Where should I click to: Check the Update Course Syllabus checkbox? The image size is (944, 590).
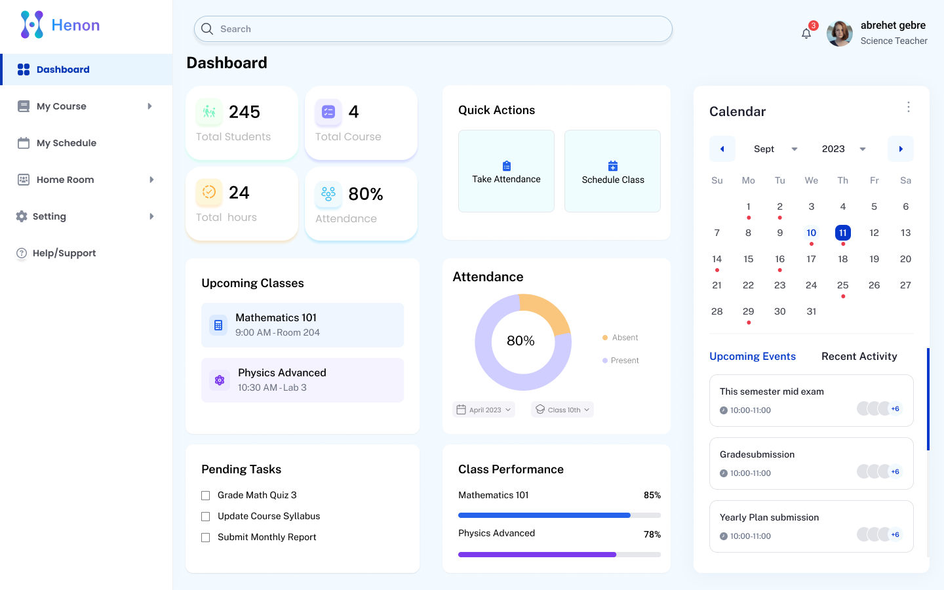pos(205,516)
